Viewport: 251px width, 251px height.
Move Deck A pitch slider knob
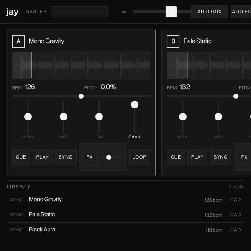pos(81,96)
